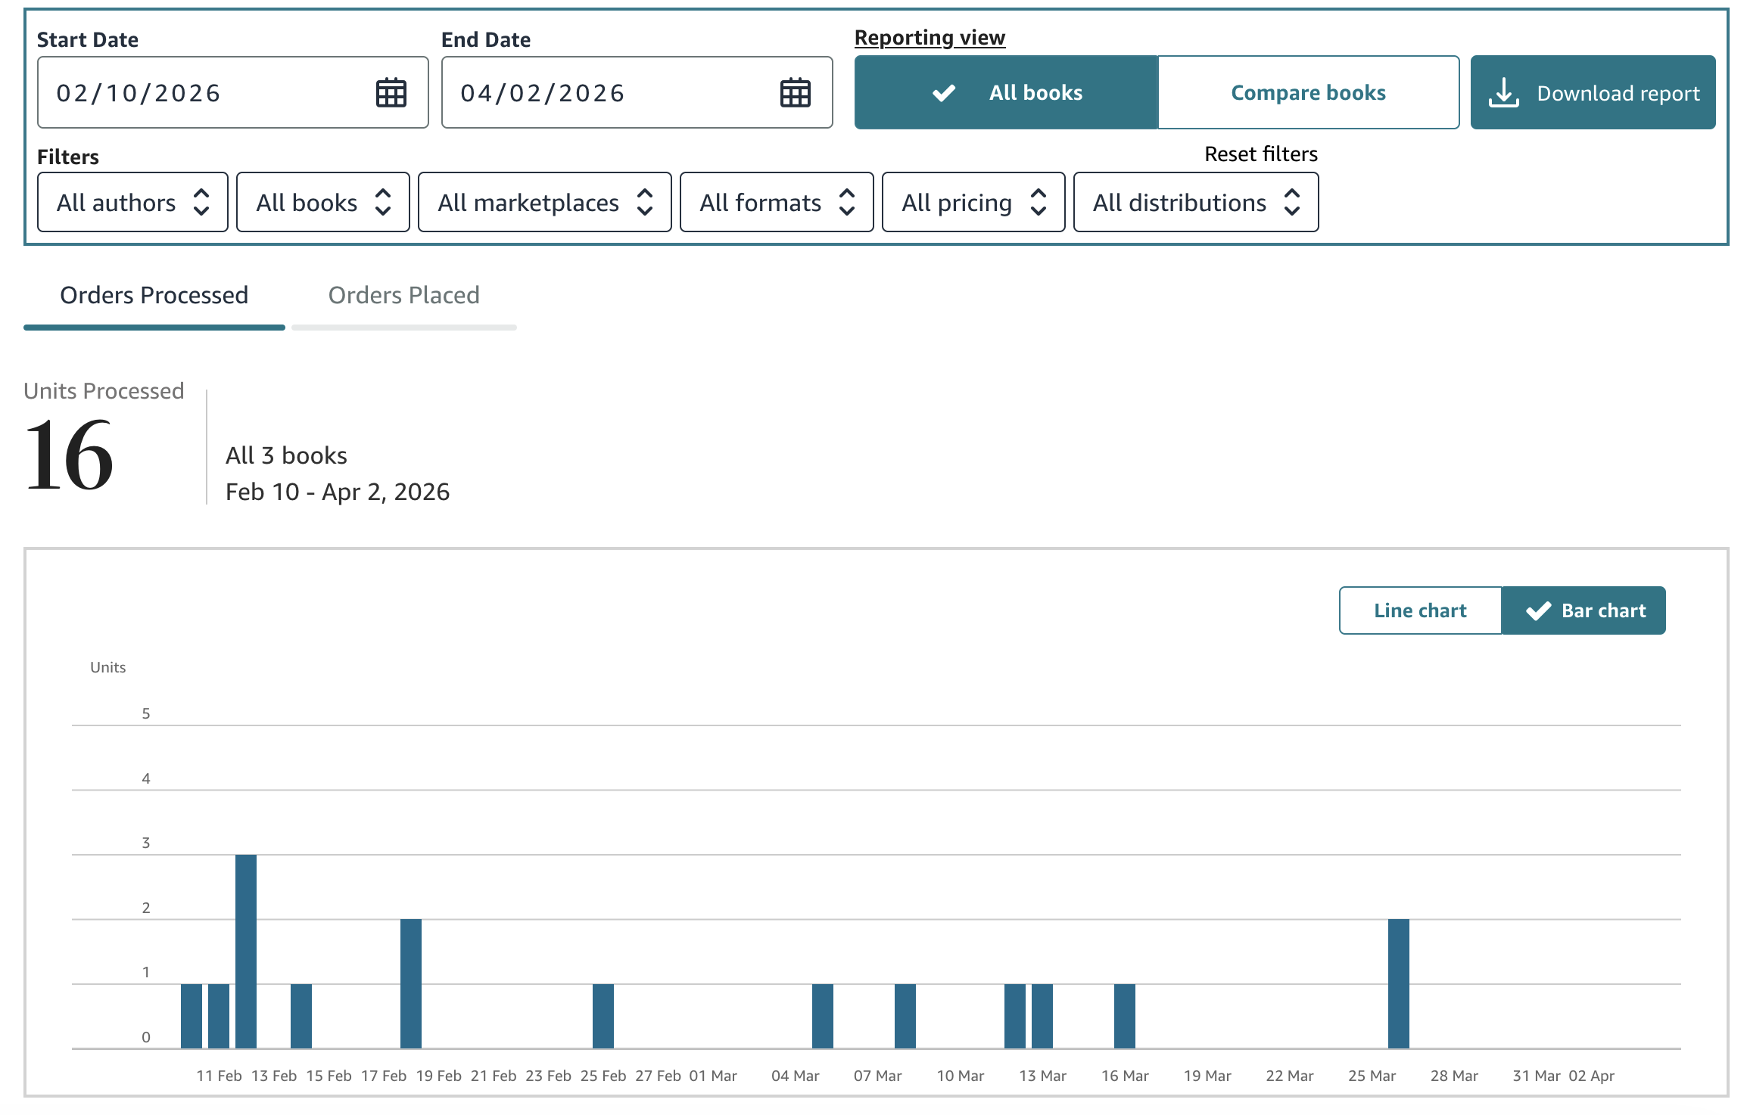Open the All books filter dropdown
Screen dimensions: 1747x1115
322,202
